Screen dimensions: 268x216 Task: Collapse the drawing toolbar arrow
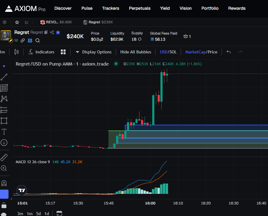11,199
